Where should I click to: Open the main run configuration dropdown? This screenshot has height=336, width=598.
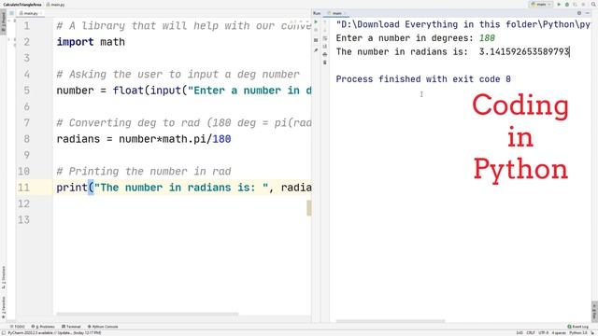541,4
